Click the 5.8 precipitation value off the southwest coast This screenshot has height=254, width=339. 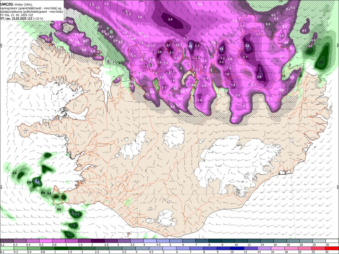click(x=36, y=181)
